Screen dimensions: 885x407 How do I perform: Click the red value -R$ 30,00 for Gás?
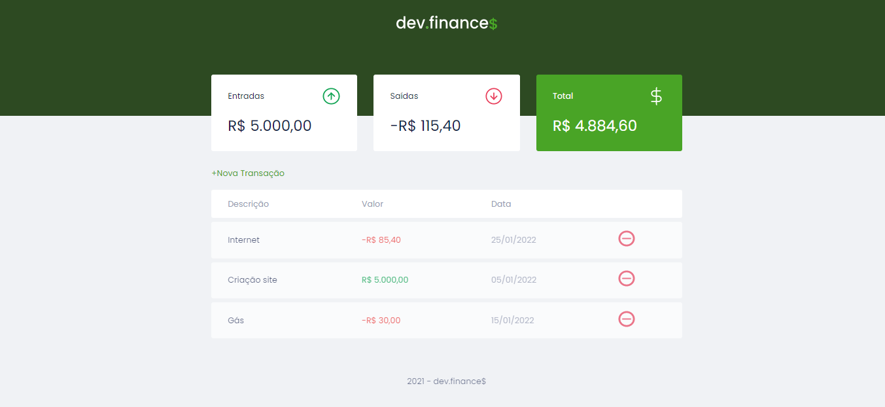(x=381, y=320)
